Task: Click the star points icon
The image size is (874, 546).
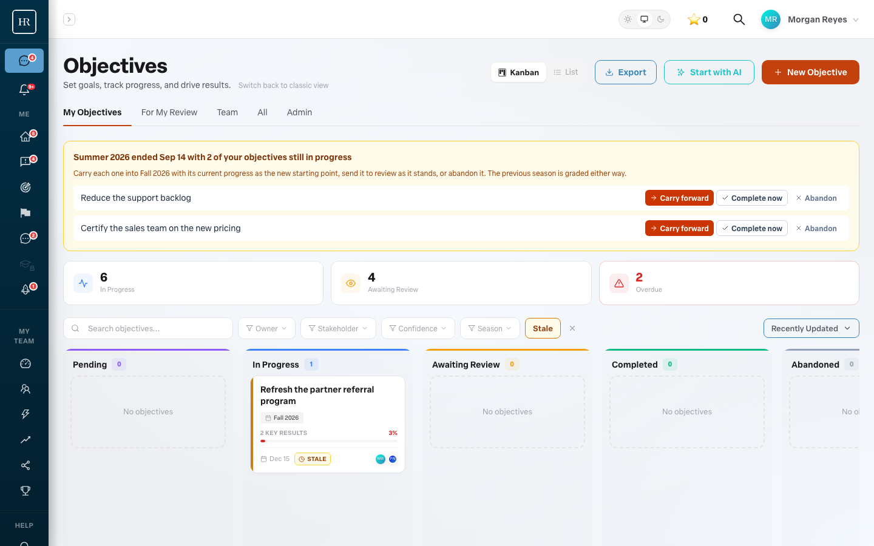Action: coord(693,19)
